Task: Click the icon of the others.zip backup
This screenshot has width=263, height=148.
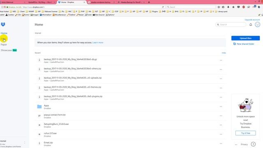Action: pyautogui.click(x=39, y=69)
